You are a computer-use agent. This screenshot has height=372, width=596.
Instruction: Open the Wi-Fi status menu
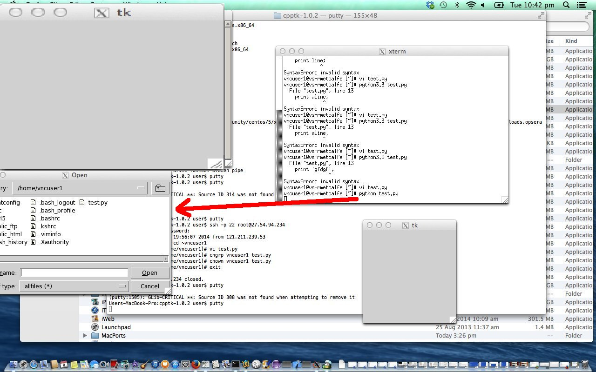pyautogui.click(x=471, y=5)
